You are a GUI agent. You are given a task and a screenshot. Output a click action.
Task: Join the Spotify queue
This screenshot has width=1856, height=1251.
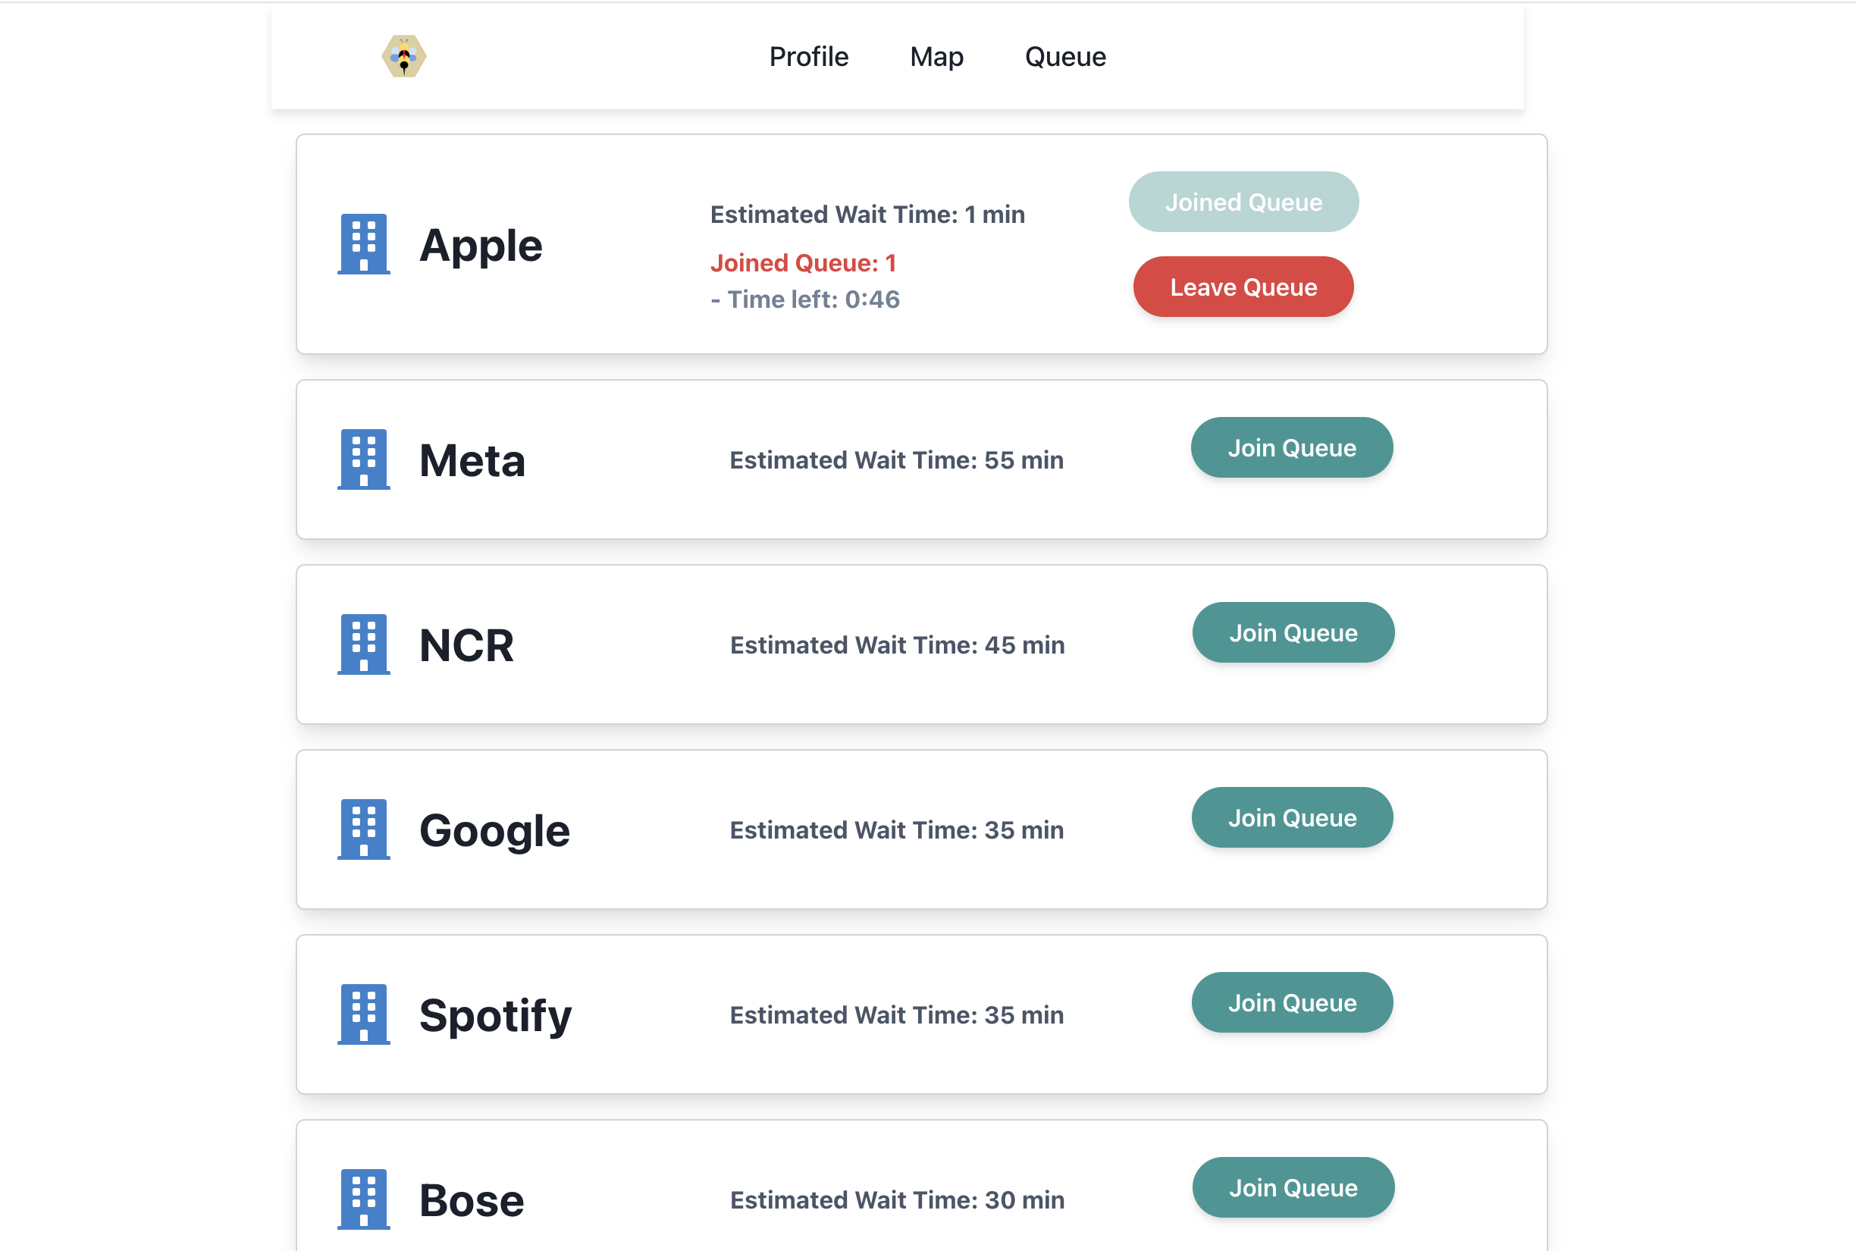(x=1291, y=1003)
